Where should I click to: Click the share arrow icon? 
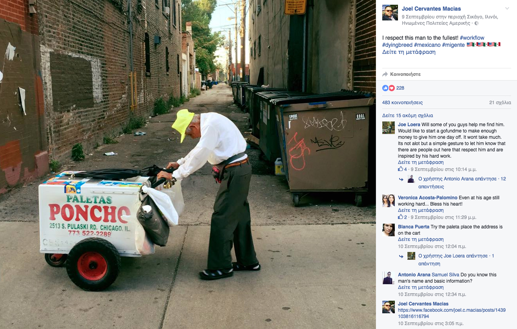(x=385, y=74)
